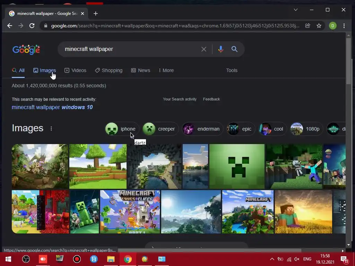Screen dimensions: 355x266
Task: Open the Your Search activity link
Action: tap(180, 99)
